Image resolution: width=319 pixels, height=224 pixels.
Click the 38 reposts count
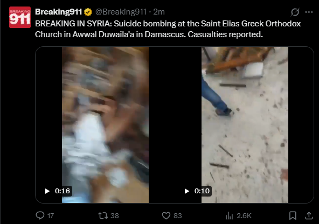click(x=115, y=216)
